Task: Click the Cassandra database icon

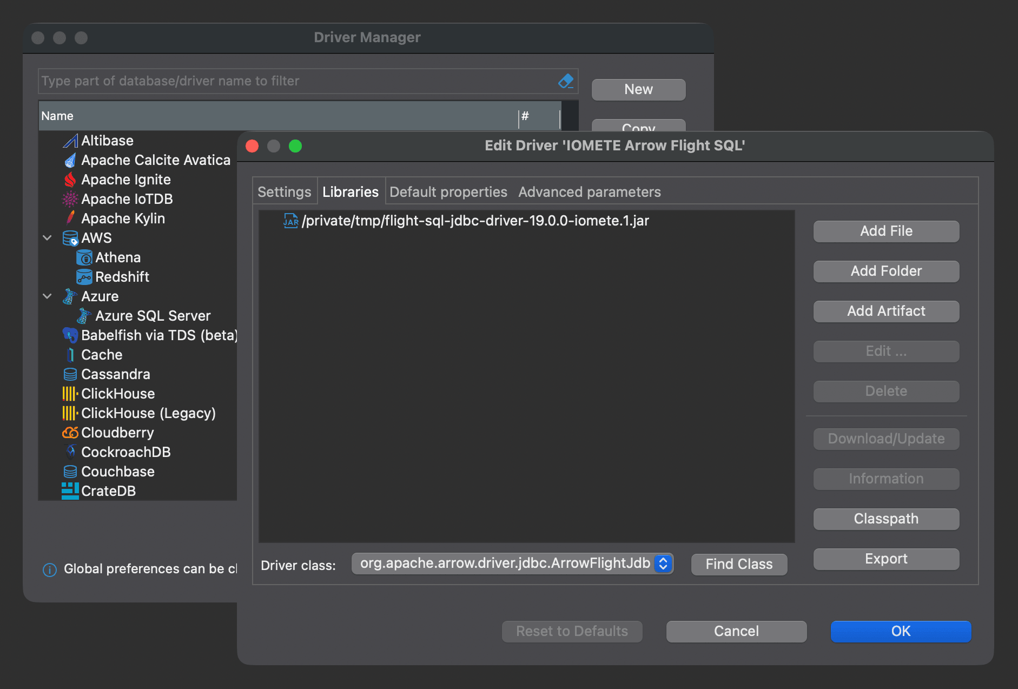Action: pyautogui.click(x=70, y=374)
